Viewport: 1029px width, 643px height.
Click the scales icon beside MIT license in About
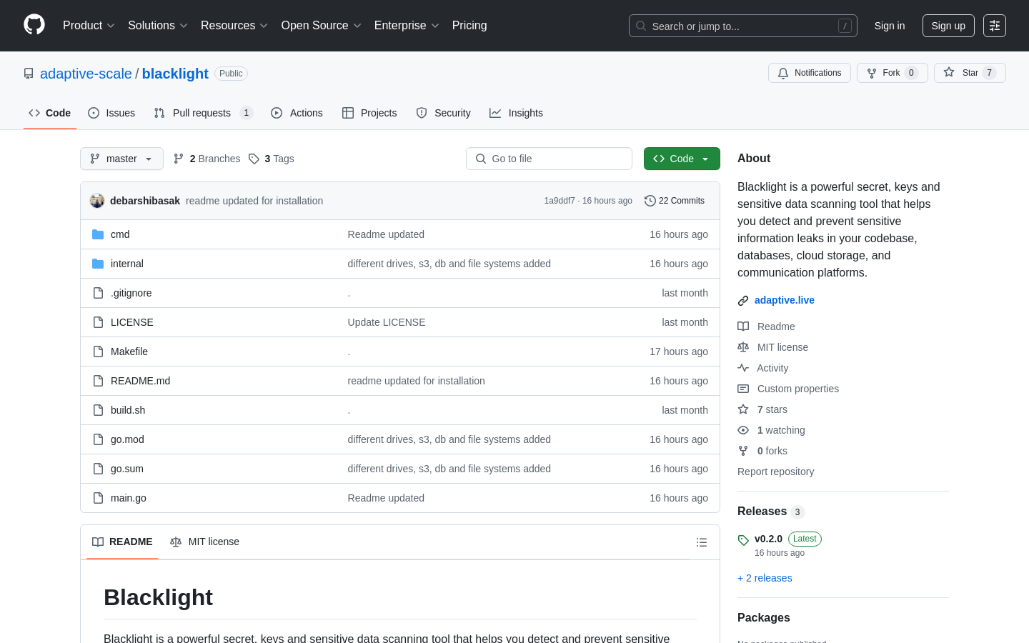pos(743,347)
